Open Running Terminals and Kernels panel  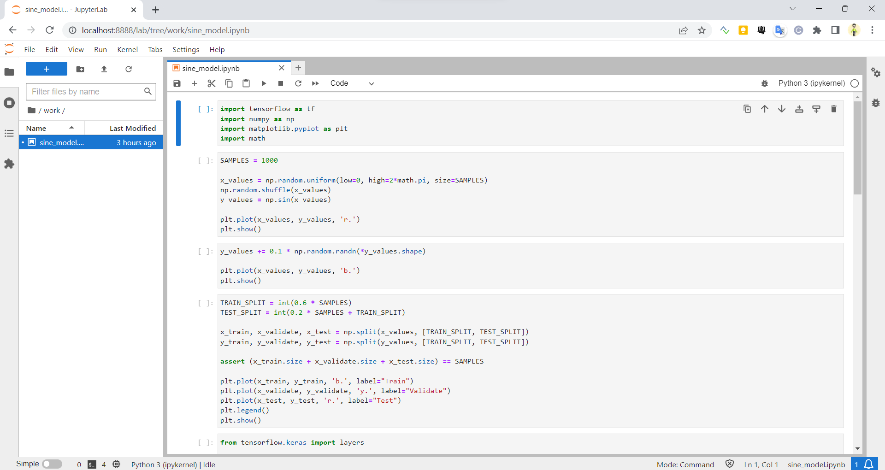(9, 103)
